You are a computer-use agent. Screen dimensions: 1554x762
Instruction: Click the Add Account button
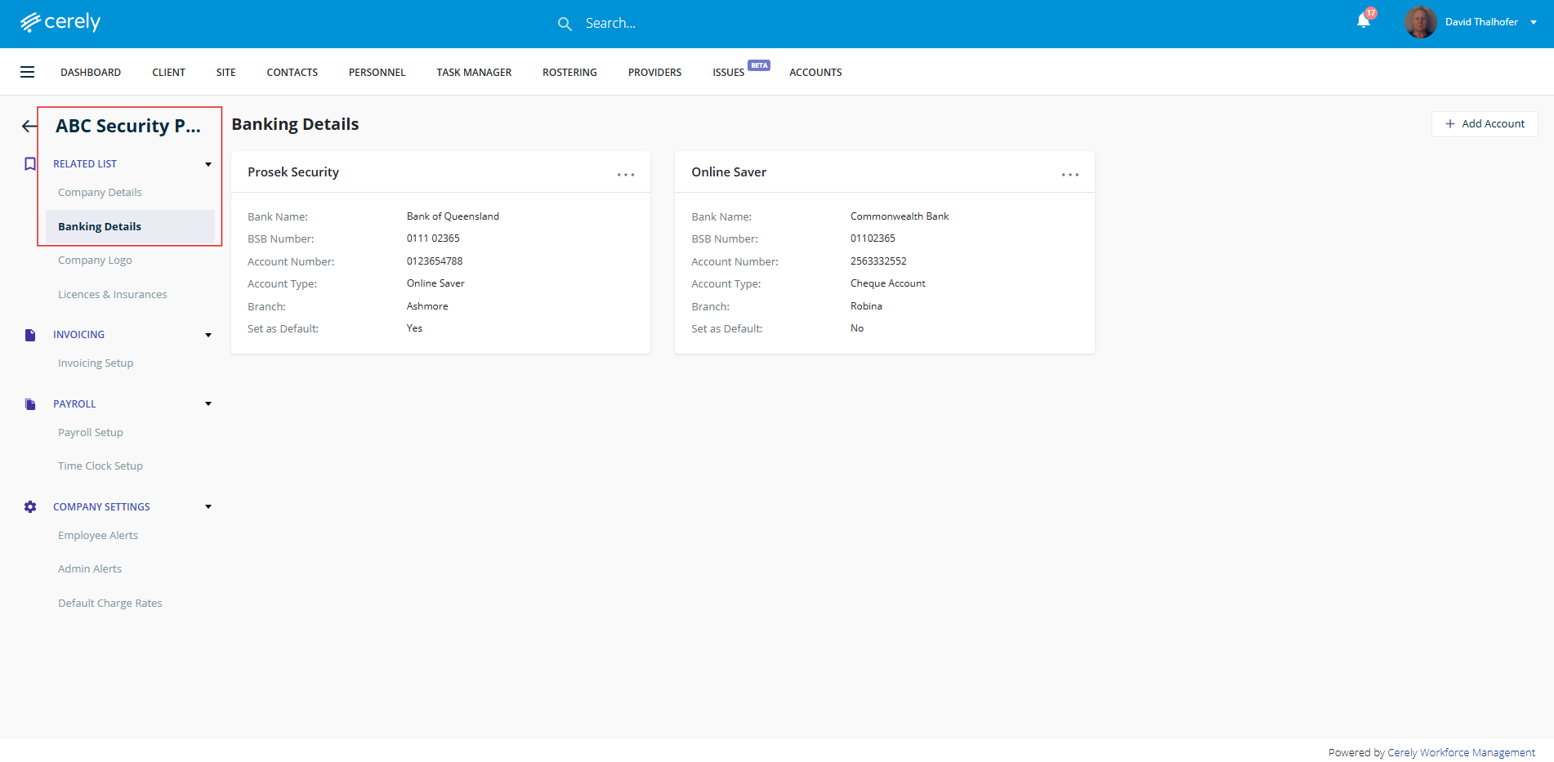click(x=1485, y=124)
